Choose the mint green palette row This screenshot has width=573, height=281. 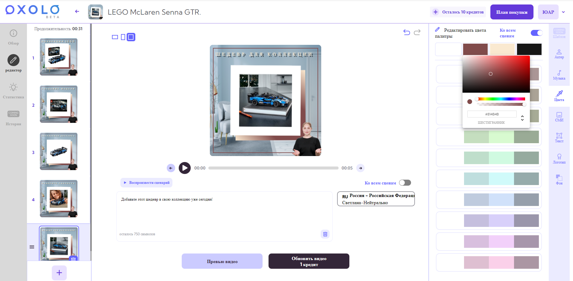tap(489, 158)
